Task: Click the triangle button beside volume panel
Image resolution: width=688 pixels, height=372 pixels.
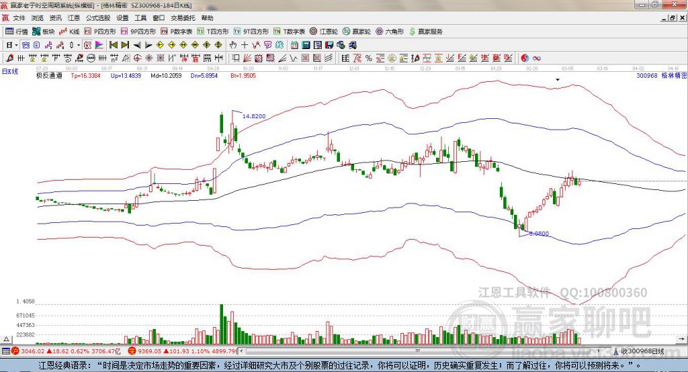Action: 6,339
